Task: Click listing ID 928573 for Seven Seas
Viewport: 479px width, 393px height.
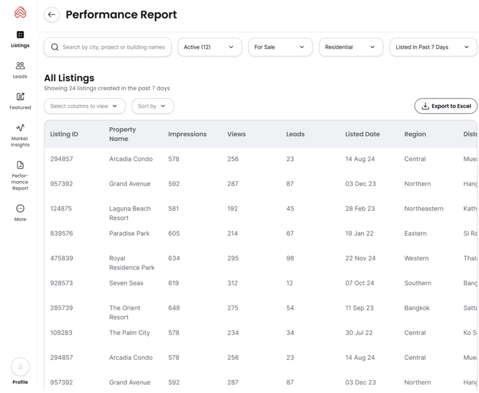Action: click(62, 283)
